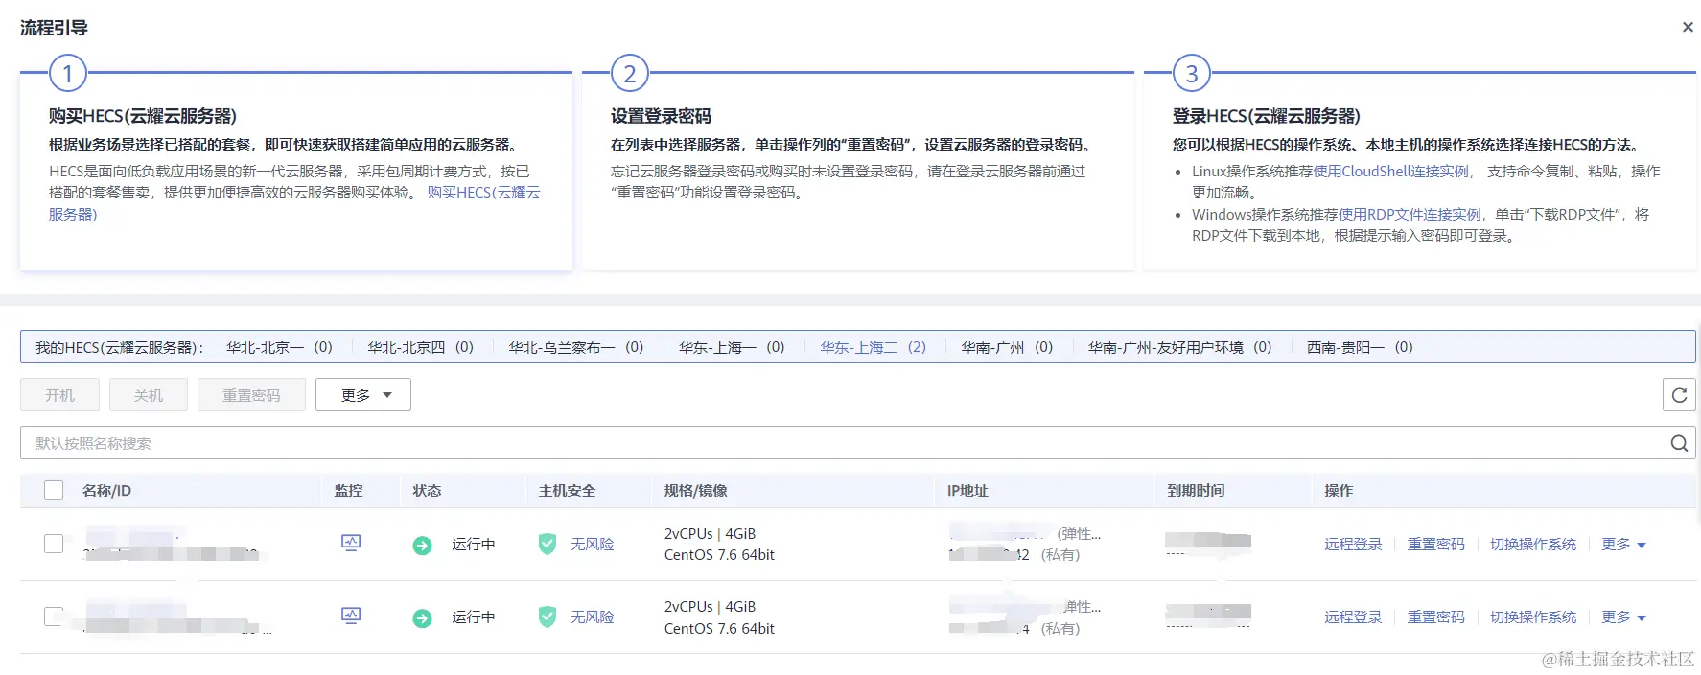Screen dimensions: 1701x675
Task: Click the 状态 column header
Action: [x=427, y=491]
